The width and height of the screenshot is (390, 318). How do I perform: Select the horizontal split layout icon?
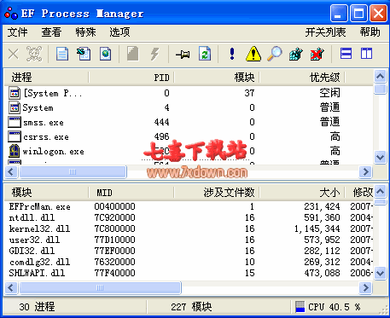346,54
